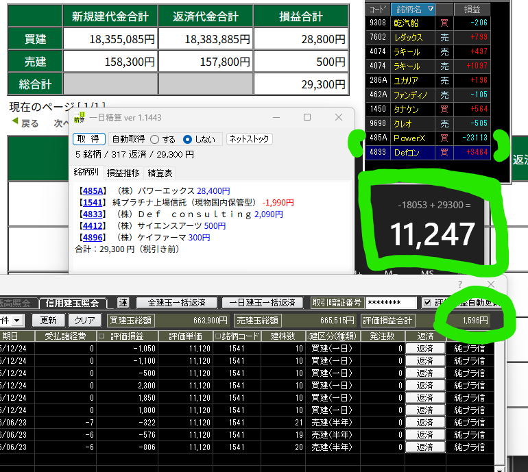
Task: Toggle checkbox in 銘柄コード column header
Action: coord(217,336)
